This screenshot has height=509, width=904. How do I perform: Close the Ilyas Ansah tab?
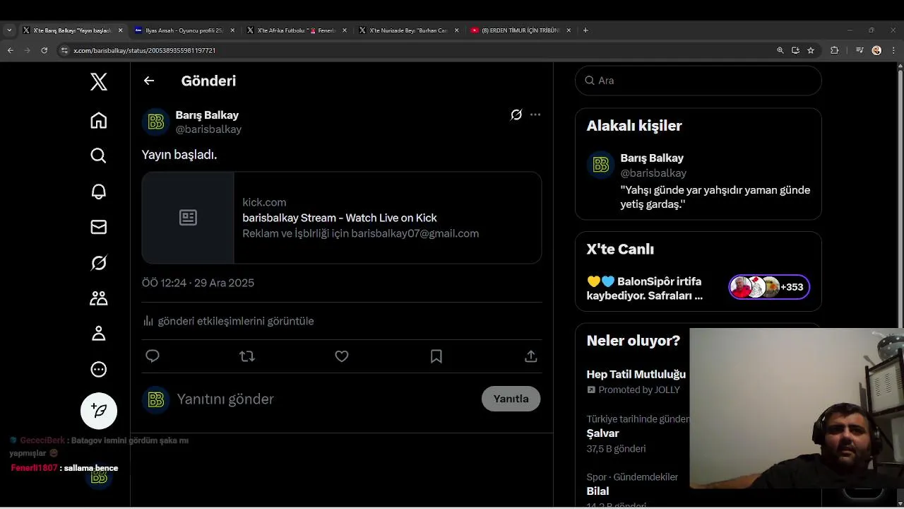coord(232,30)
